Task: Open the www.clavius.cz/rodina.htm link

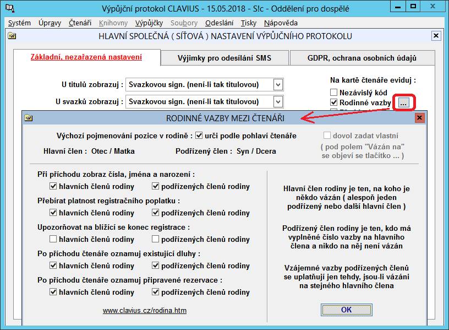Action: pos(145,311)
